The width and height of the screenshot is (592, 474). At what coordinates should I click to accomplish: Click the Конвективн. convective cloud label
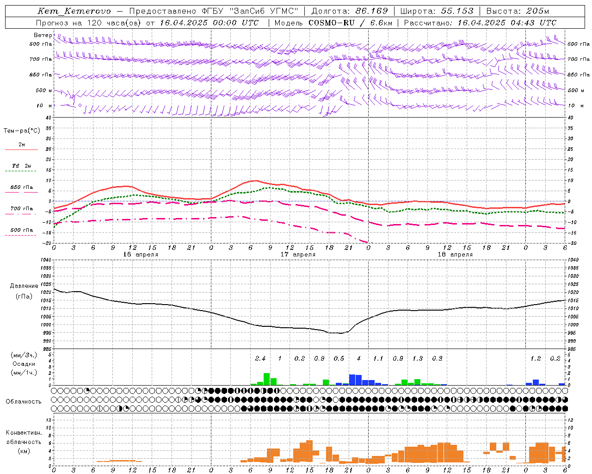coord(24,433)
